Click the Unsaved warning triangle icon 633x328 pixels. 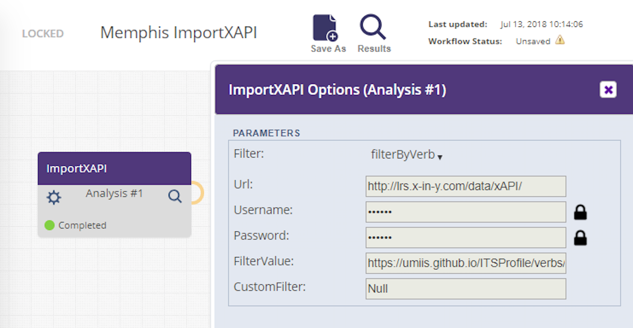click(x=560, y=40)
